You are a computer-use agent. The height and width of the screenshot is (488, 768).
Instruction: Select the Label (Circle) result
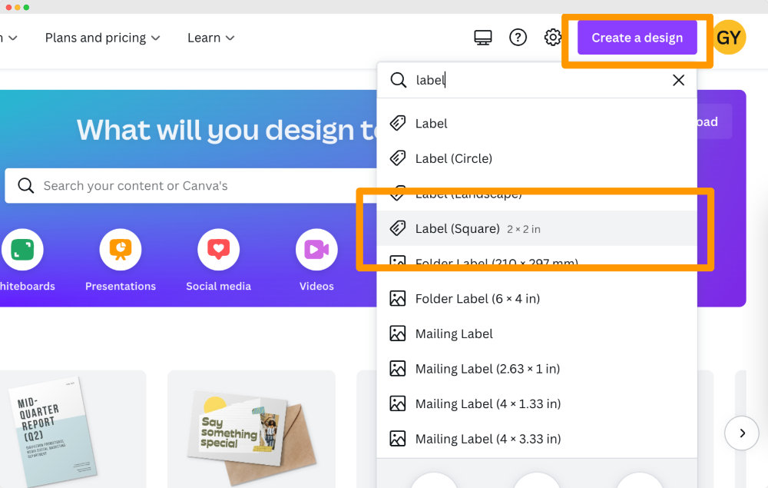pyautogui.click(x=537, y=158)
